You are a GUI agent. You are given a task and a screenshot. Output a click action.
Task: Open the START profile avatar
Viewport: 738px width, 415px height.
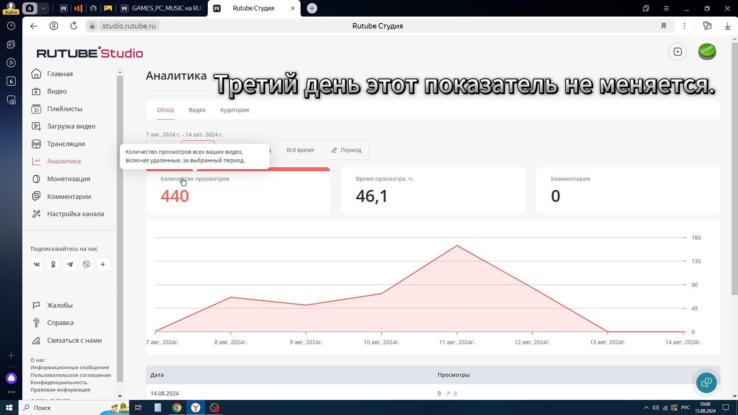click(707, 52)
